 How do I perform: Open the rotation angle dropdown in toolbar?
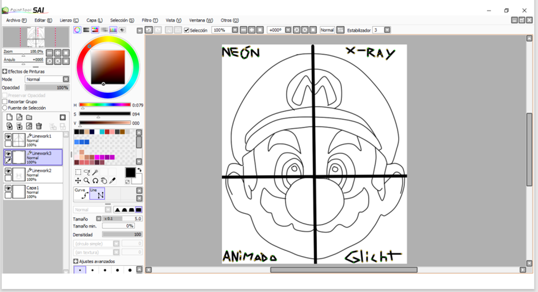(x=288, y=30)
